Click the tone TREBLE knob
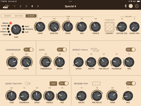 96,27
